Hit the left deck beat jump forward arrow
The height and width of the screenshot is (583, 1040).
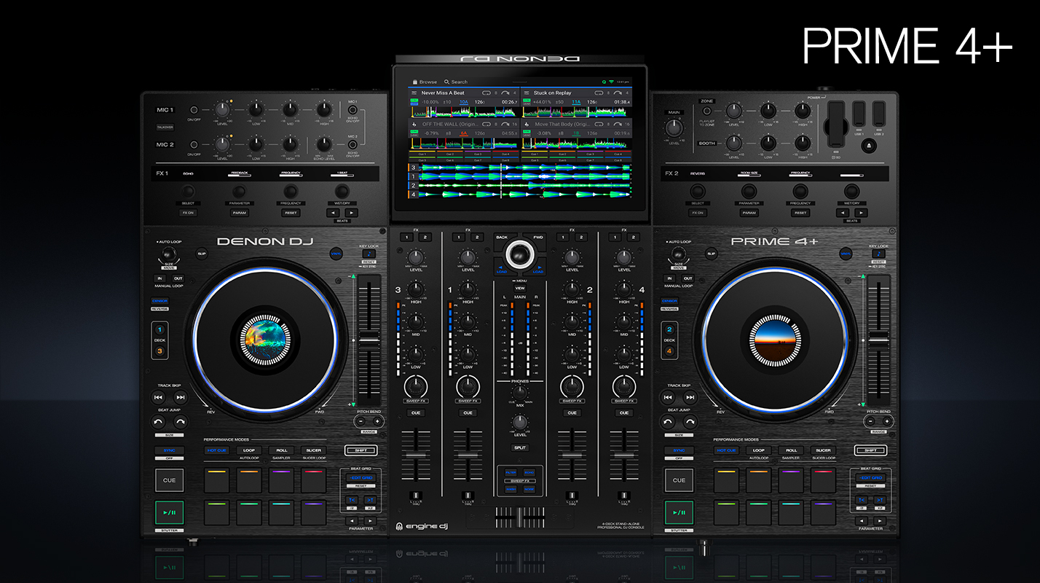pyautogui.click(x=181, y=422)
